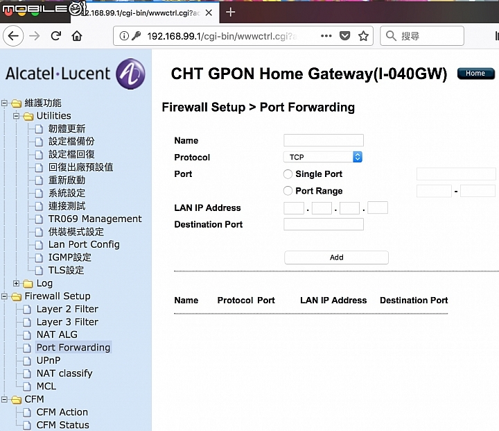Open the Protocol TCP dropdown

[323, 157]
